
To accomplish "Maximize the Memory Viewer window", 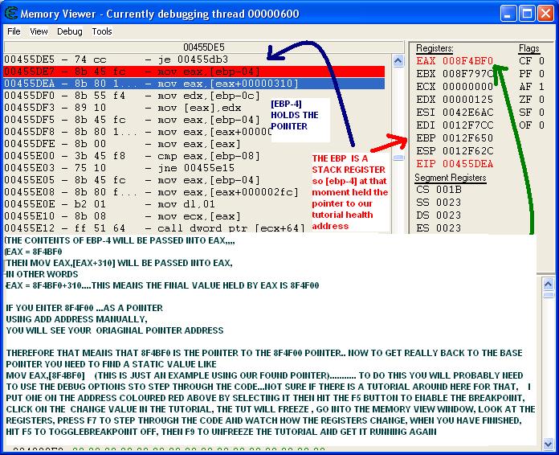I will [x=527, y=14].
